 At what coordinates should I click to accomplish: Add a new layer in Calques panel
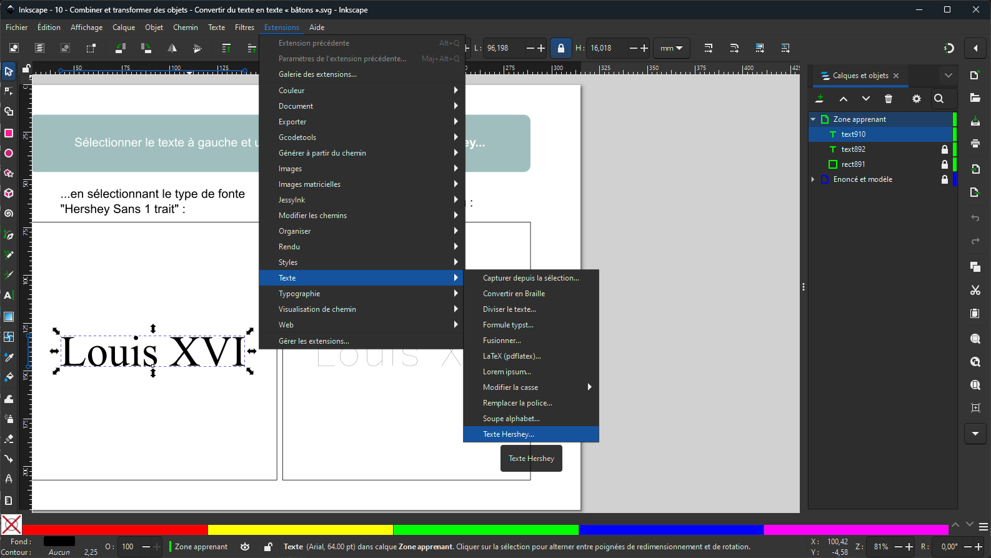pyautogui.click(x=820, y=99)
